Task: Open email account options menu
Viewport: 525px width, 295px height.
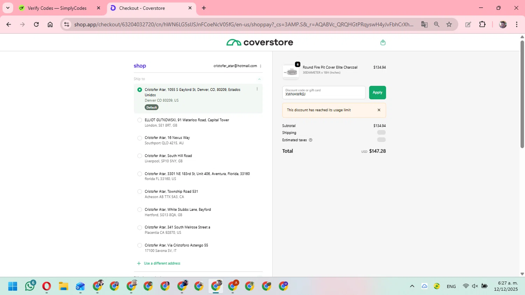Action: click(x=260, y=66)
